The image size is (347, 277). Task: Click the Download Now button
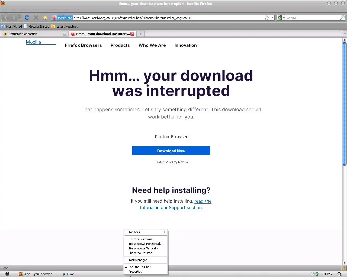171,151
